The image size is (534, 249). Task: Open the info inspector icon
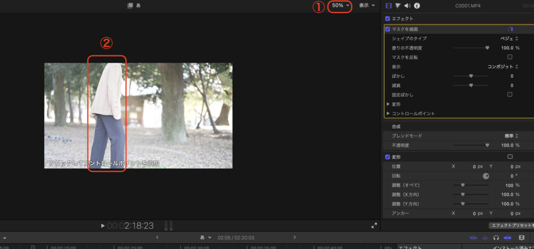pos(417,5)
